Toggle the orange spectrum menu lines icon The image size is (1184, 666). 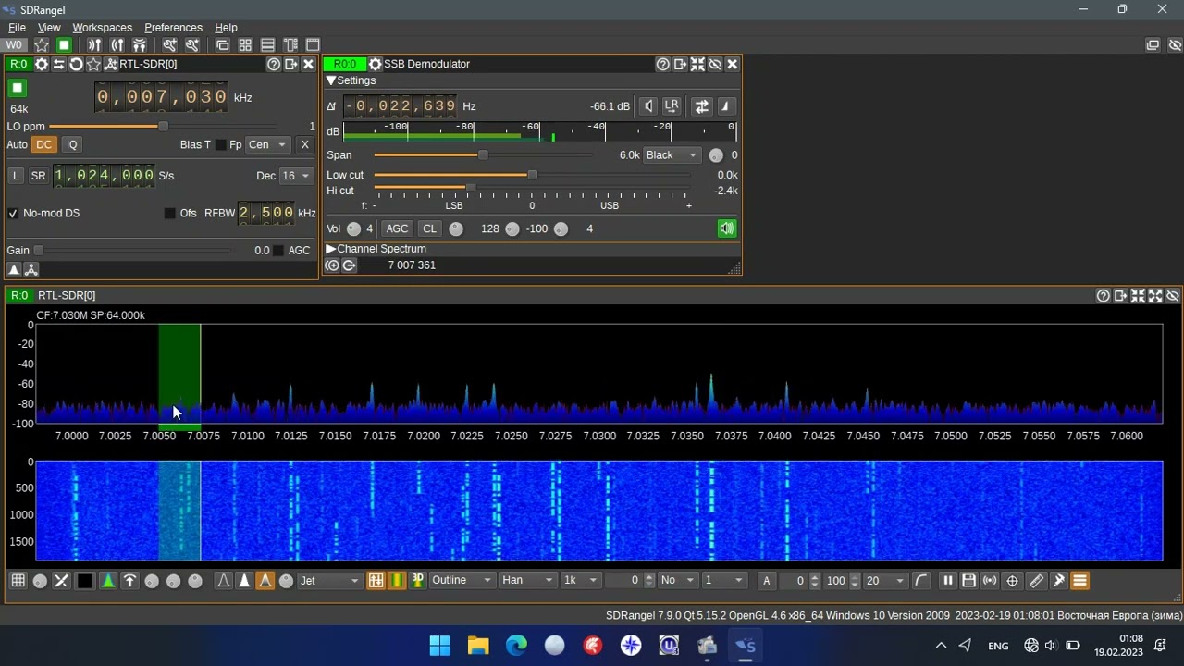(x=1079, y=581)
